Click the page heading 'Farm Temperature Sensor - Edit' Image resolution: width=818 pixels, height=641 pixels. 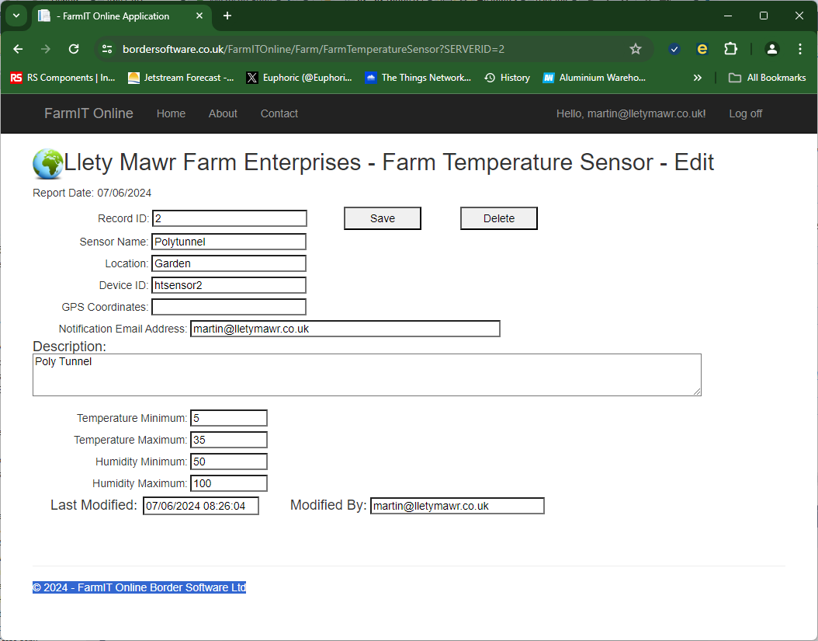[548, 162]
